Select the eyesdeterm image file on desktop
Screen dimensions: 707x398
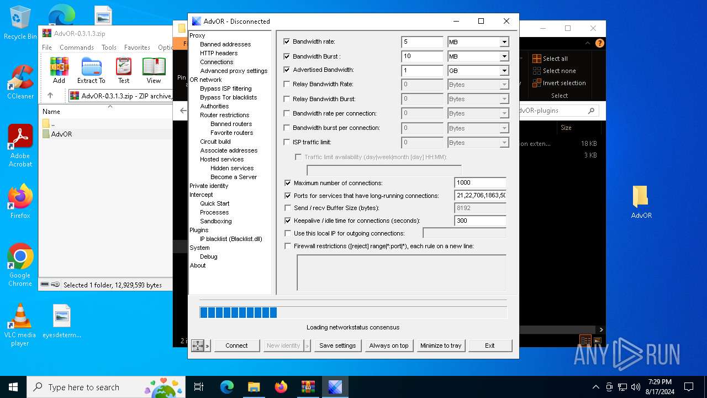pyautogui.click(x=62, y=322)
